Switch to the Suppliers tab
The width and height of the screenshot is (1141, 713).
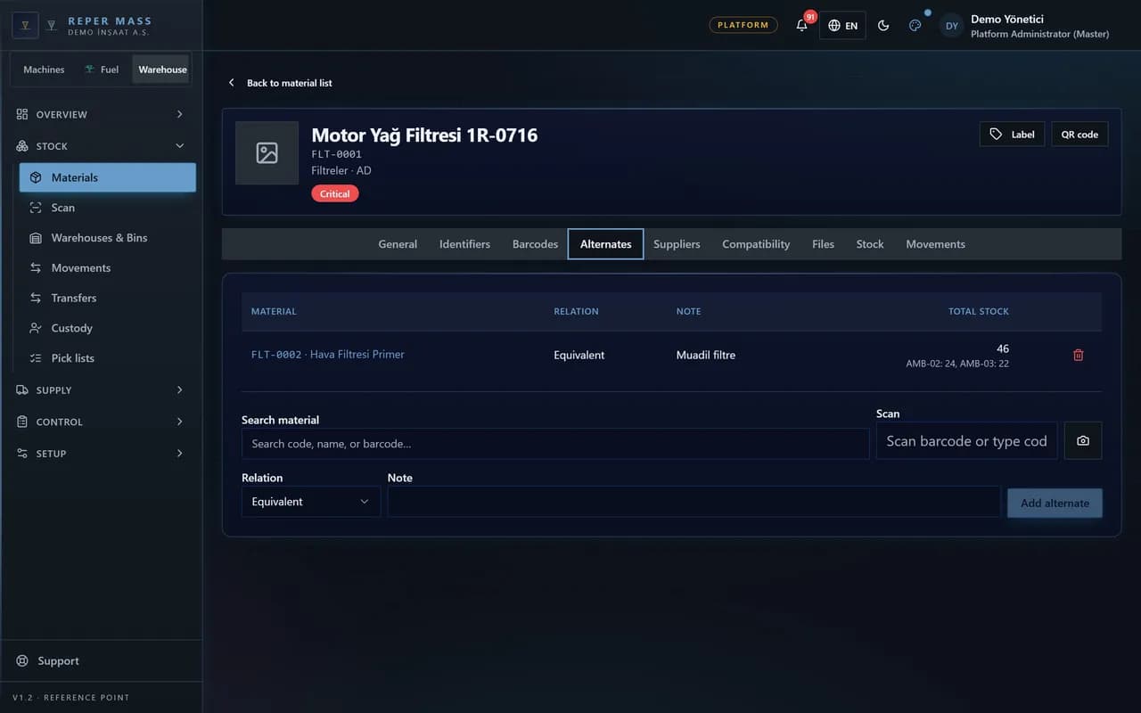click(x=677, y=244)
